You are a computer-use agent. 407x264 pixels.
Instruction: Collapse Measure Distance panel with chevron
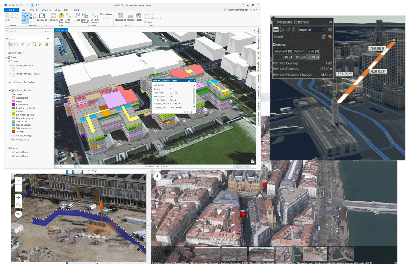tap(273, 19)
